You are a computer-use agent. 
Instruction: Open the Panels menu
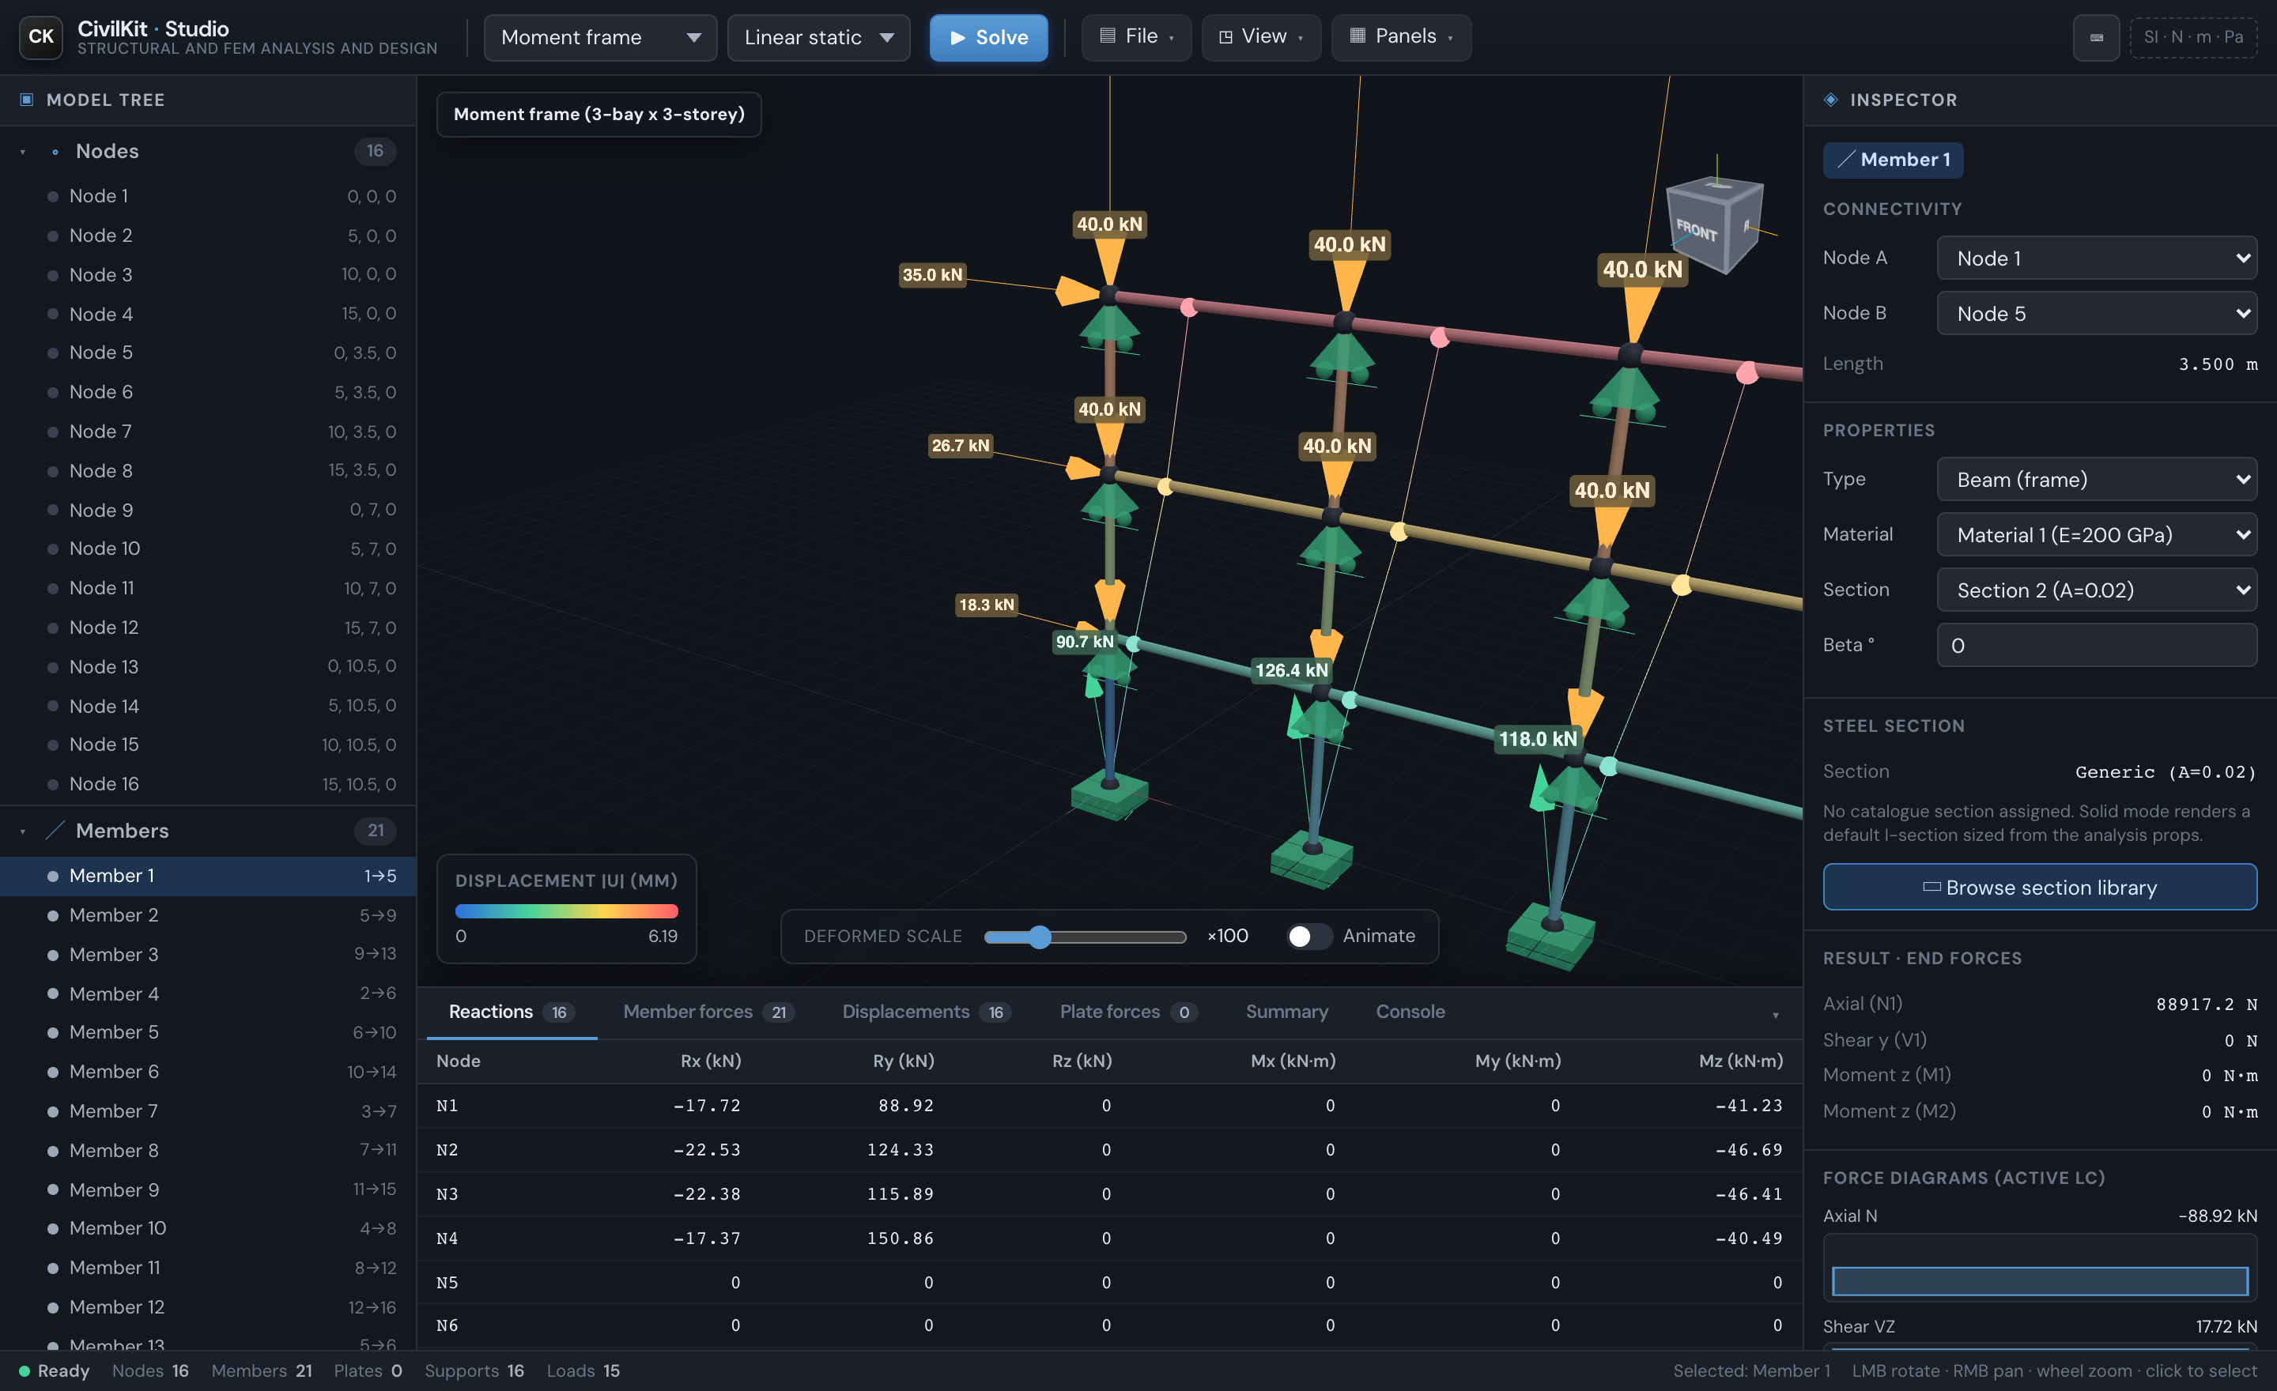pyautogui.click(x=1401, y=37)
